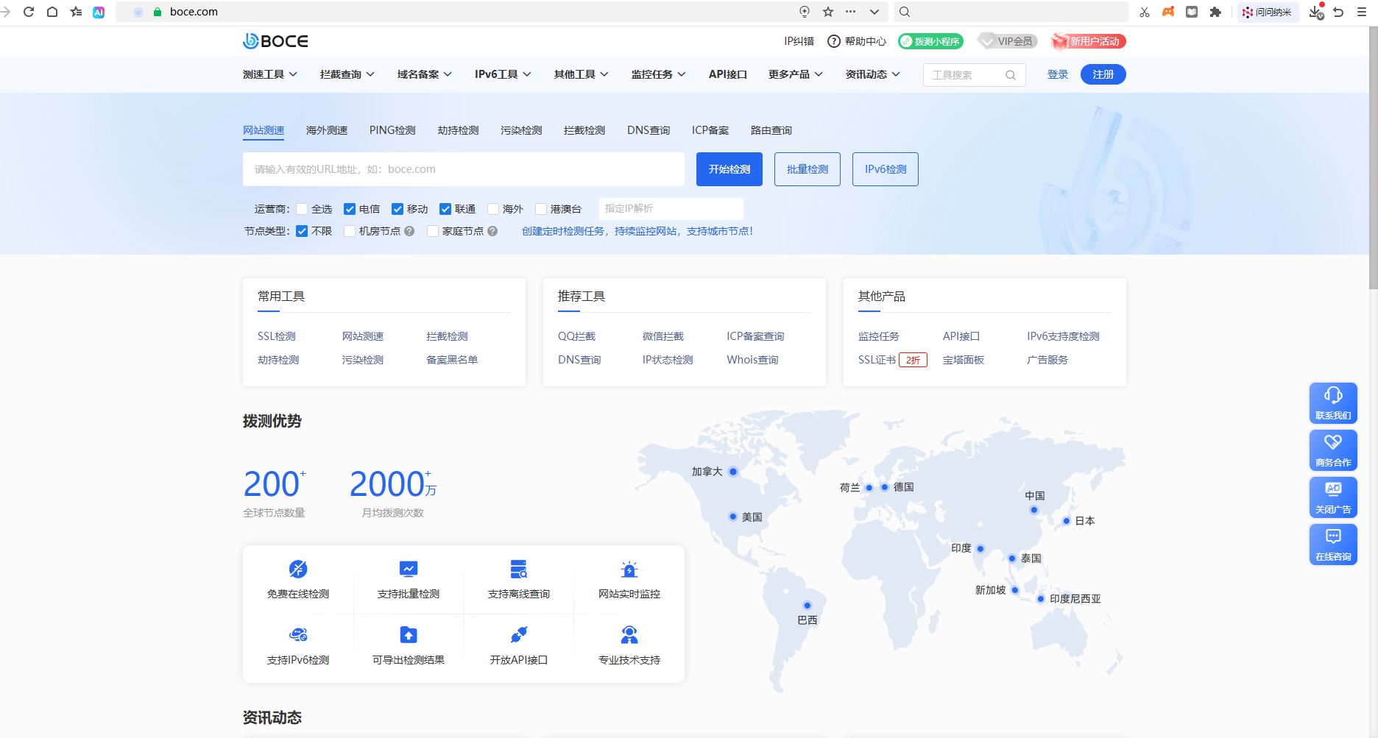Click the 联系我们 floating icon
Screen dimensions: 1378x738
[x=1333, y=403]
